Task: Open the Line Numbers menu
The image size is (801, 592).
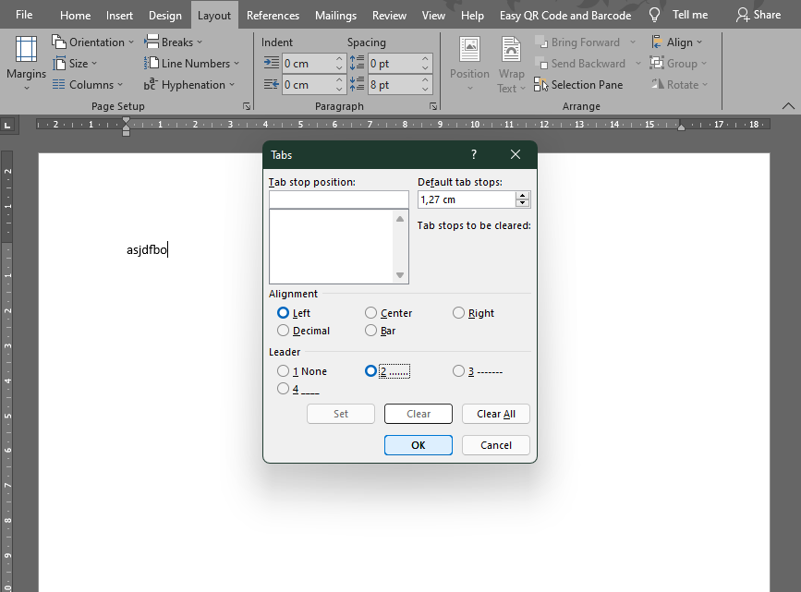Action: point(191,64)
